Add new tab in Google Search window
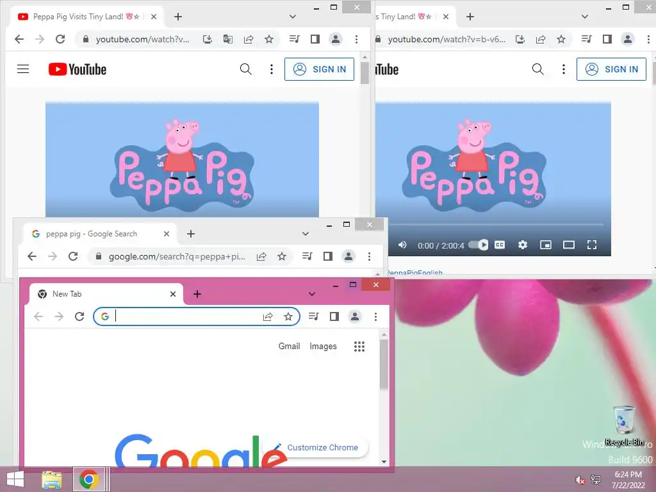This screenshot has height=492, width=656. pos(191,234)
